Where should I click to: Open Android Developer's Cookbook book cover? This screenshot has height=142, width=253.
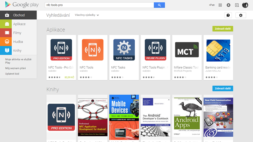click(155, 118)
